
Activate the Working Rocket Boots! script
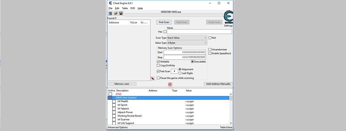click(114, 116)
